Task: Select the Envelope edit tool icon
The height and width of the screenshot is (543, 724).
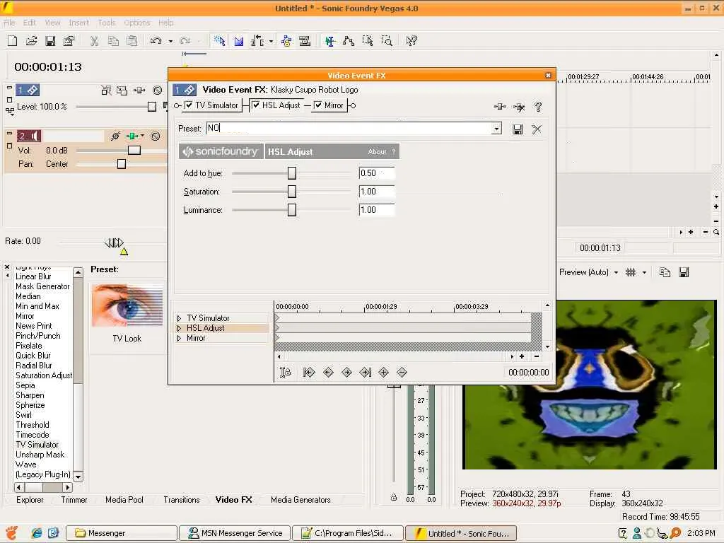Action: coord(348,41)
